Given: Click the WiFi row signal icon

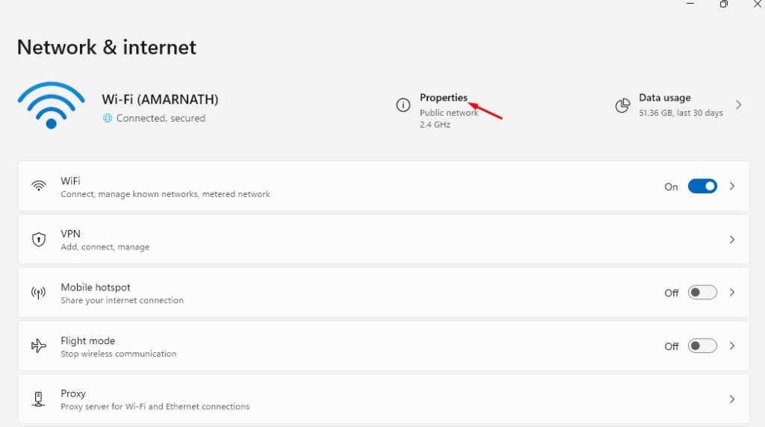Looking at the screenshot, I should pyautogui.click(x=39, y=186).
